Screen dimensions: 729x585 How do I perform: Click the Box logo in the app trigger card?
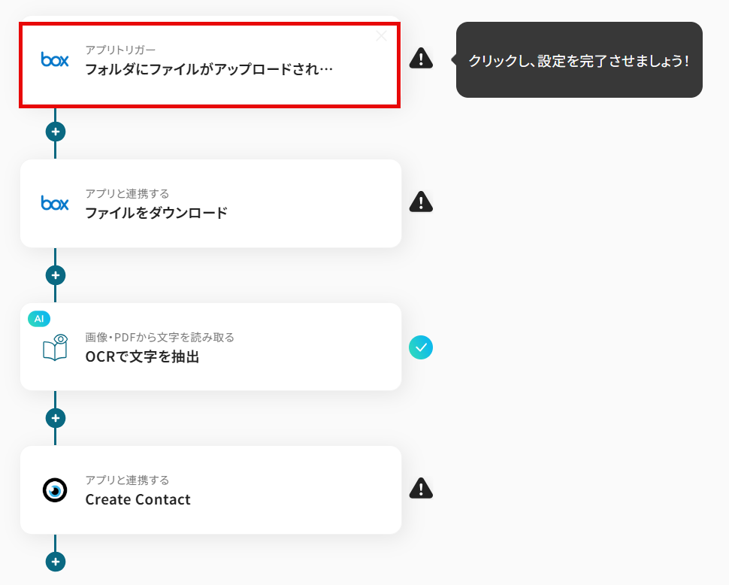click(55, 59)
